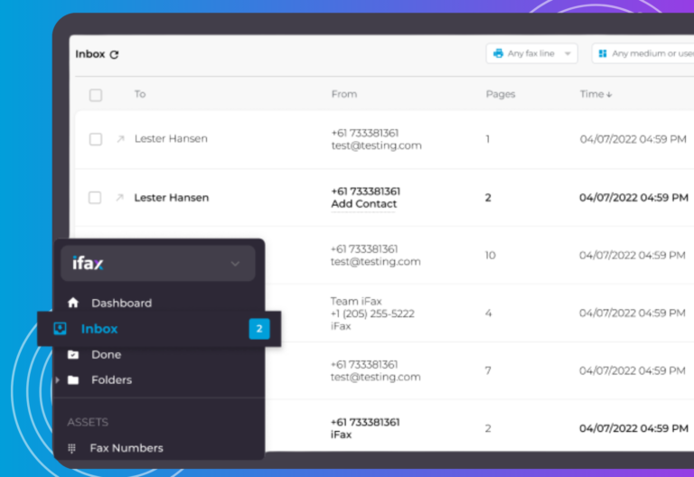Open the Any medium or user dropdown
Screen dimensions: 694x477
pyautogui.click(x=642, y=53)
